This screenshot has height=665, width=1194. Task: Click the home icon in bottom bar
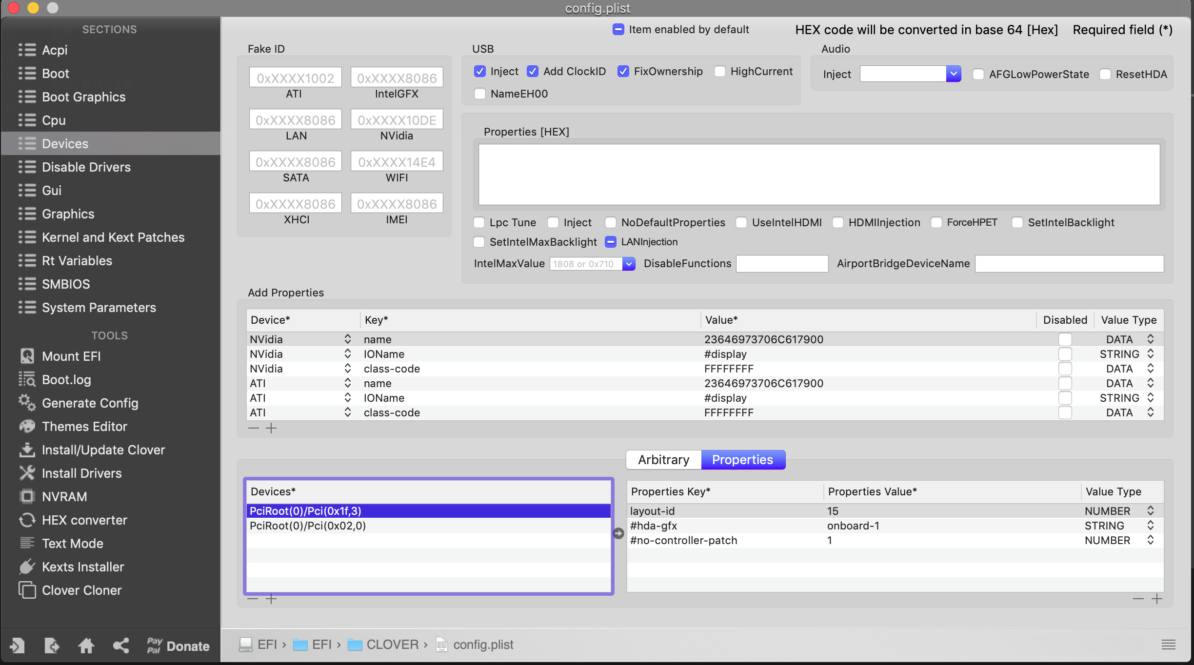click(86, 645)
